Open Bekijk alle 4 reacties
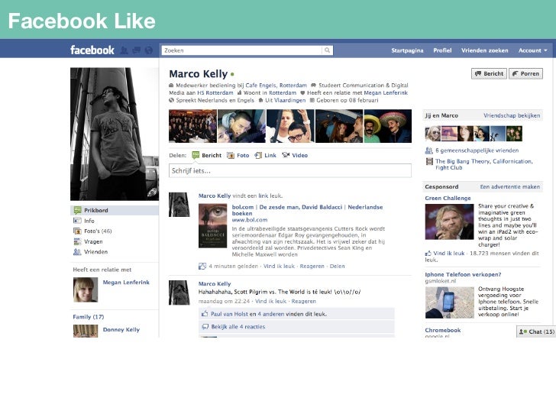The width and height of the screenshot is (556, 417). point(238,327)
